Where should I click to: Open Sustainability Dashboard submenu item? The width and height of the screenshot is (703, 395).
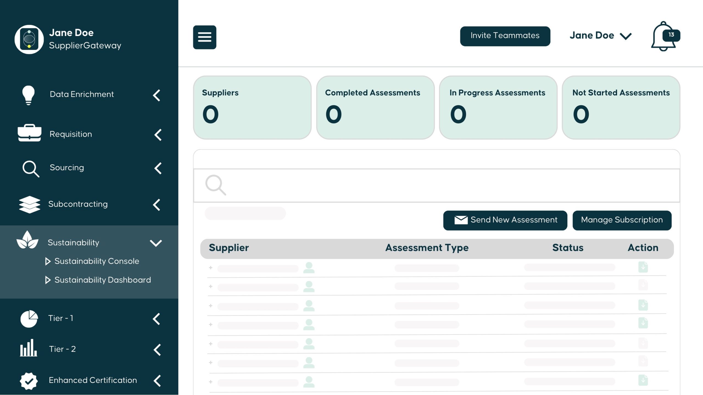pos(102,280)
